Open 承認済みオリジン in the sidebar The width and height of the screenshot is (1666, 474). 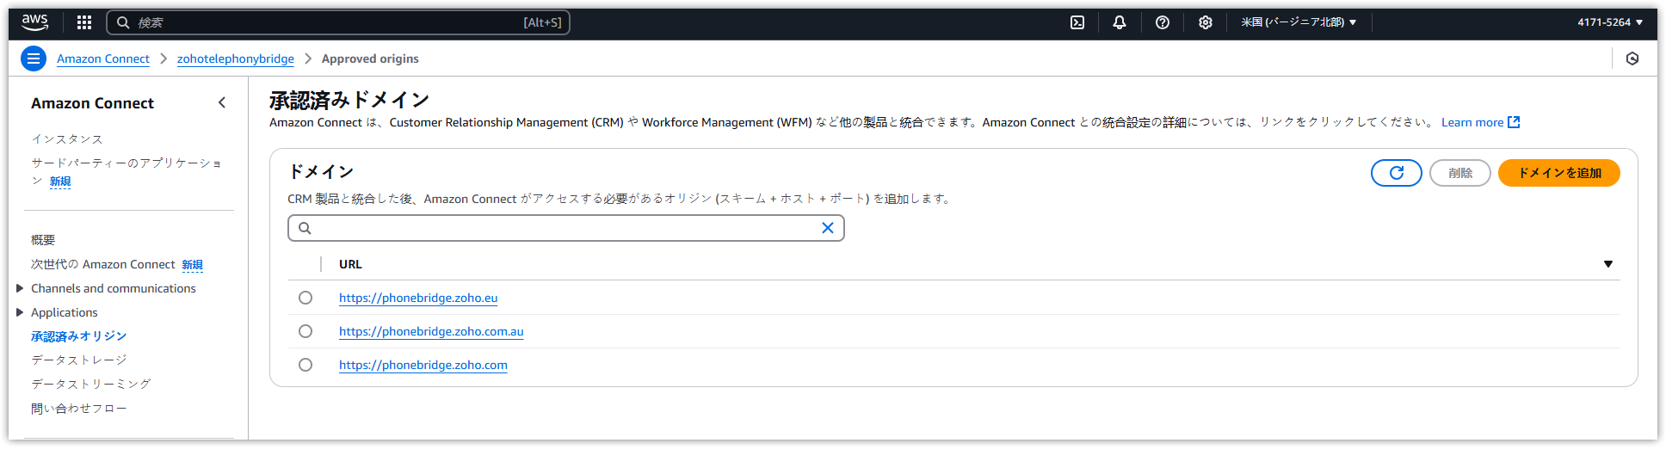click(x=79, y=336)
